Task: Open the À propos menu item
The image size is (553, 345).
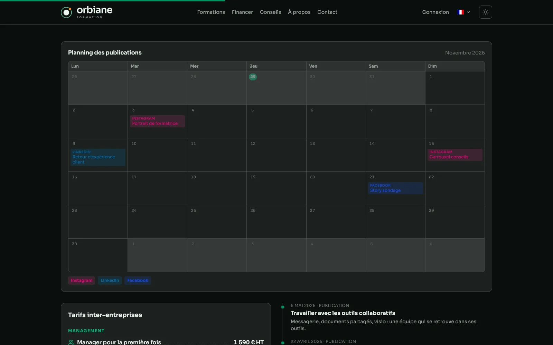Action: point(299,12)
